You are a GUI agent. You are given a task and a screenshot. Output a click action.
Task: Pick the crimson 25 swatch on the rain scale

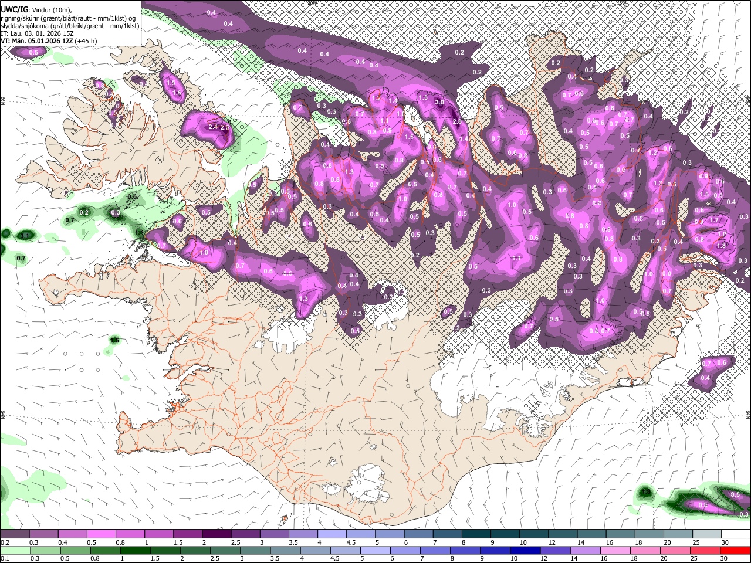[706, 550]
